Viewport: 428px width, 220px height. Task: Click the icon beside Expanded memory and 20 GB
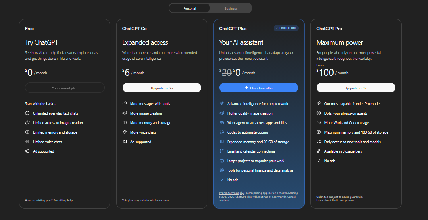click(x=222, y=142)
